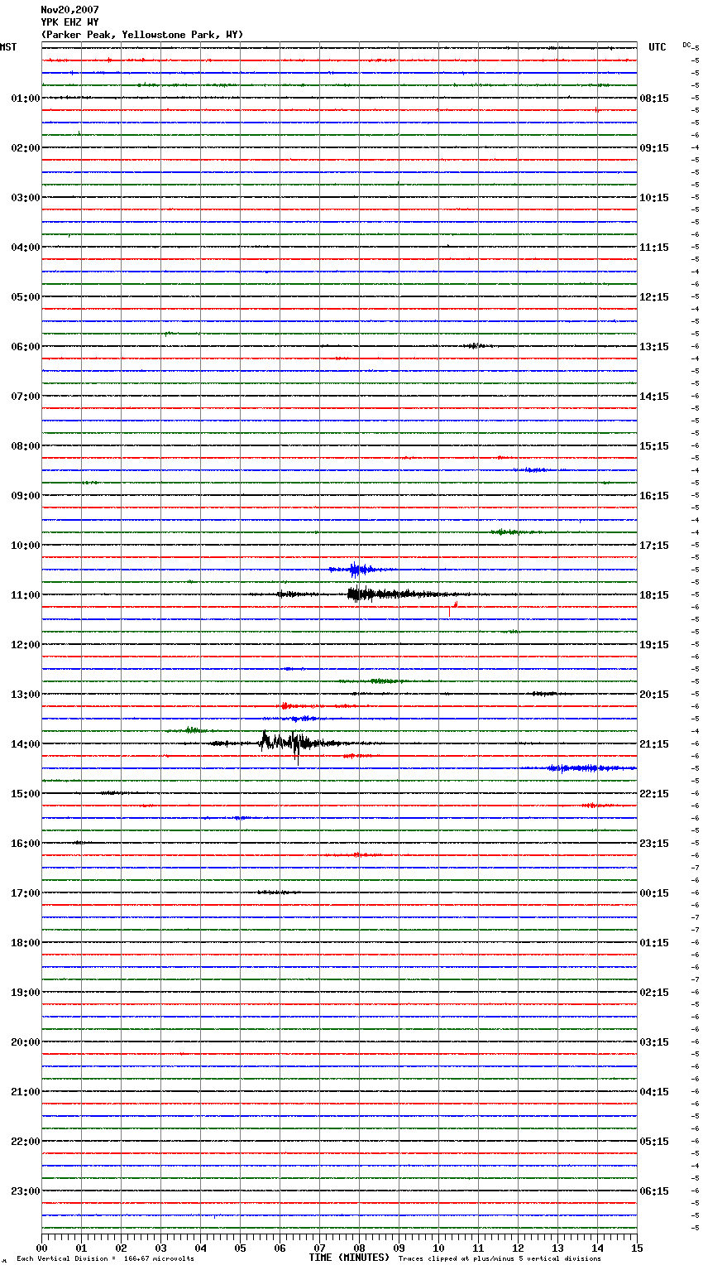The image size is (703, 1270).
Task: Click the Parker Peak, Yellowstone Park location title
Action: pyautogui.click(x=142, y=35)
